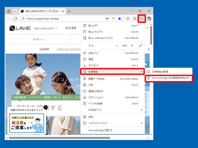The image size is (198, 148).
Task: Open the Settings and more menu button
Action: pos(142,19)
